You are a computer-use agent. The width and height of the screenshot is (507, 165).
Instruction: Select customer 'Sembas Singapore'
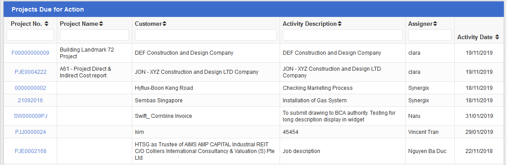159,101
